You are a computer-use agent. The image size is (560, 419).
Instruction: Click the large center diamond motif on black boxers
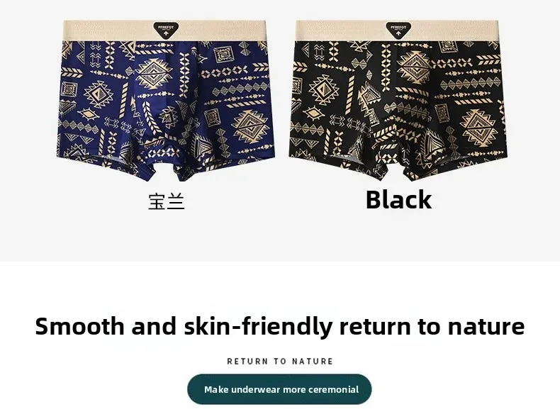click(414, 68)
